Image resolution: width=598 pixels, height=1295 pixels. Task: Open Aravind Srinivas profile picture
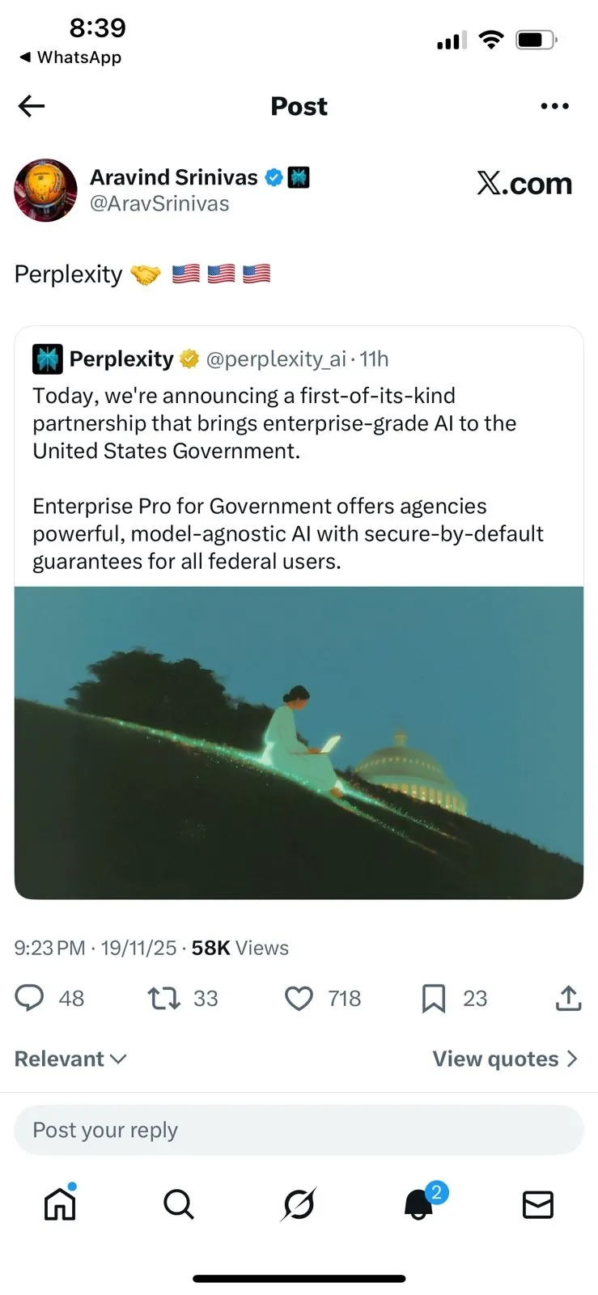[45, 190]
